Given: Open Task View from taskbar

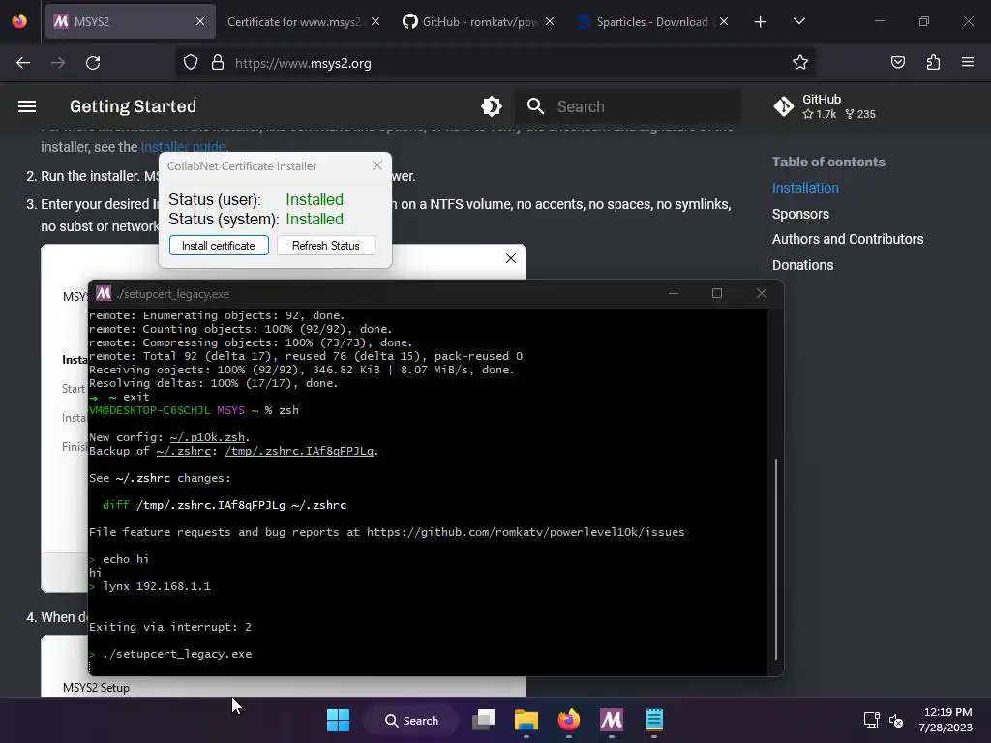Looking at the screenshot, I should pyautogui.click(x=484, y=720).
